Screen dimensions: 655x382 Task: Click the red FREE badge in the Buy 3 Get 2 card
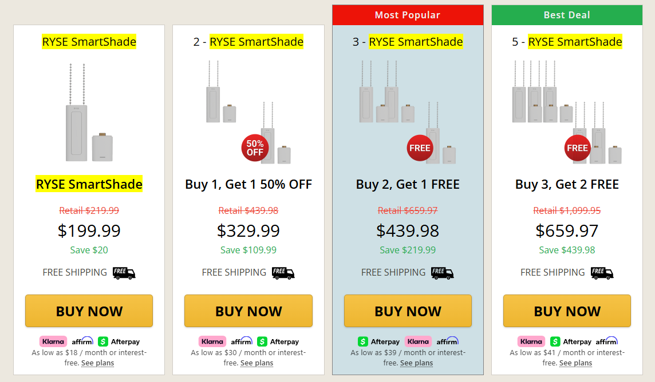(578, 148)
